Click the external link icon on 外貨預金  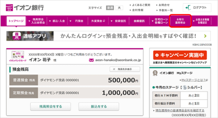[x=104, y=21]
